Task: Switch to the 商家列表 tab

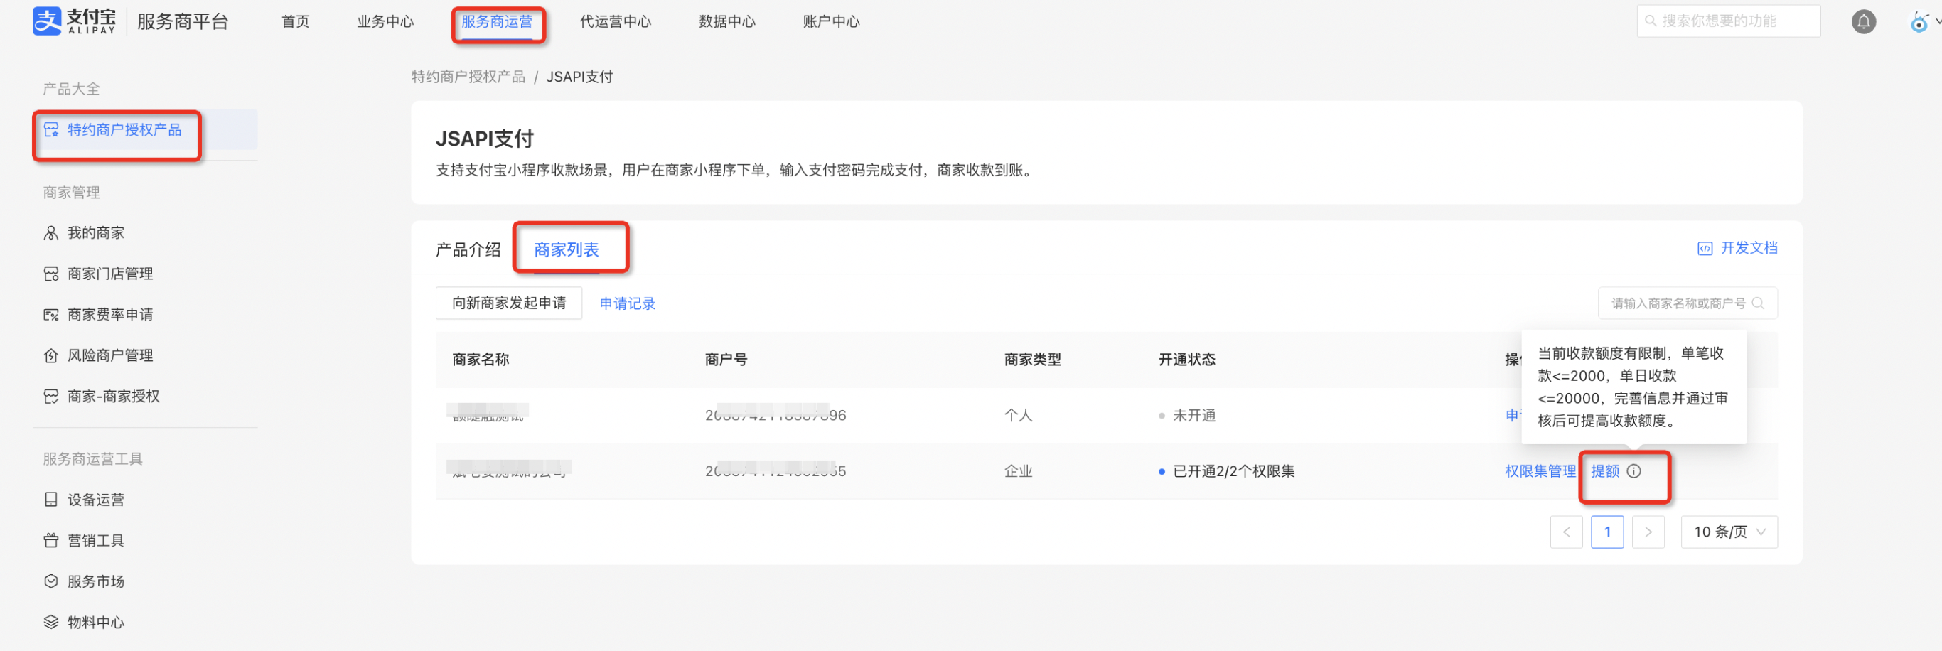Action: [566, 249]
